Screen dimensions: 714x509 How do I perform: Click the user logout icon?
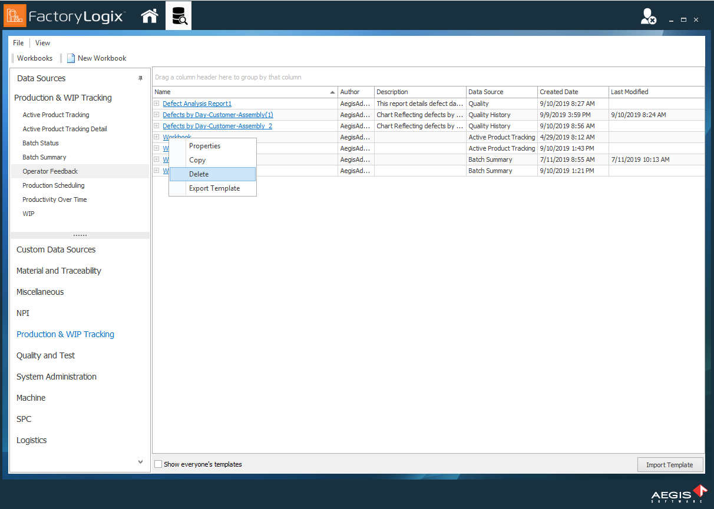[648, 16]
